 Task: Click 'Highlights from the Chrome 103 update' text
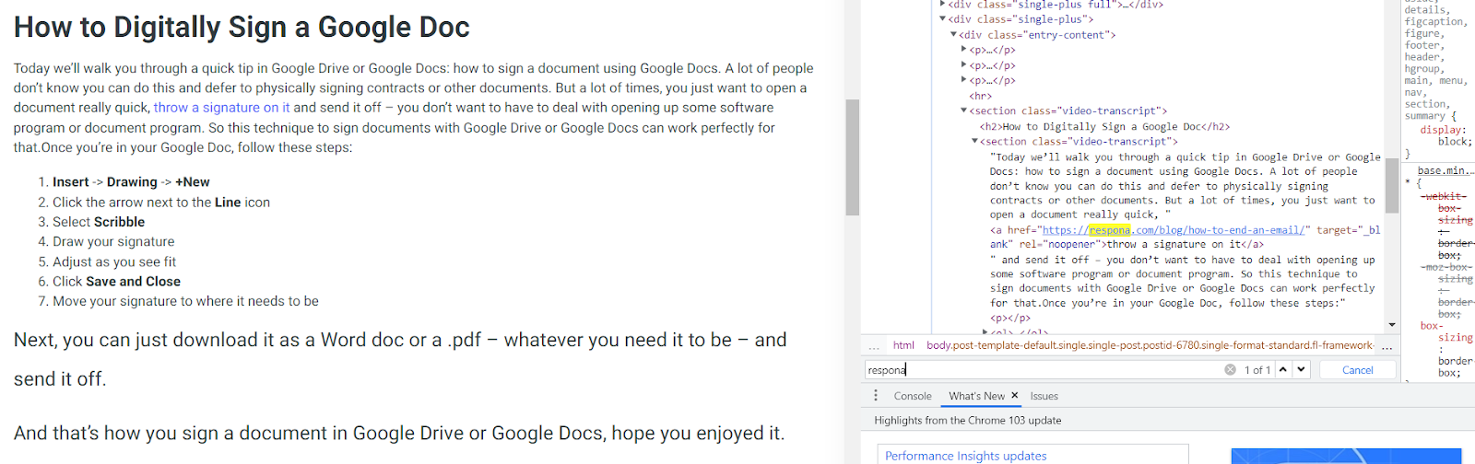point(968,421)
